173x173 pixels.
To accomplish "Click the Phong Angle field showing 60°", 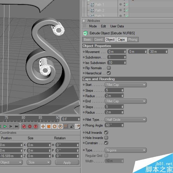I will (114, 125).
